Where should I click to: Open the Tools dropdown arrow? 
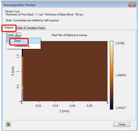(x=19, y=36)
